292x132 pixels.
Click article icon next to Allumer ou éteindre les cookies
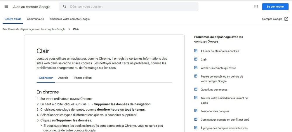196,51
